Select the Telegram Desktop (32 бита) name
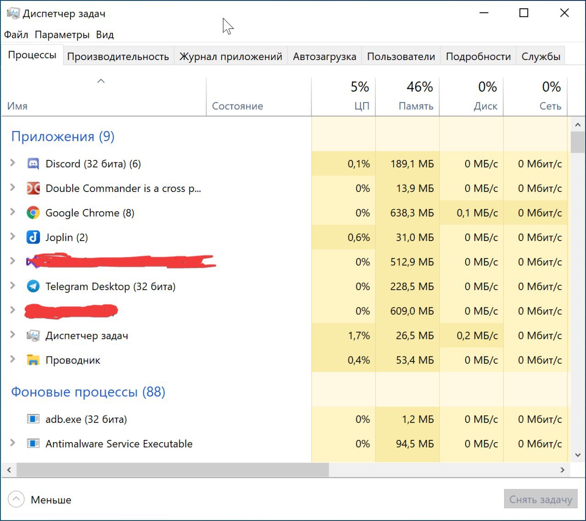Image resolution: width=586 pixels, height=521 pixels. coord(110,286)
